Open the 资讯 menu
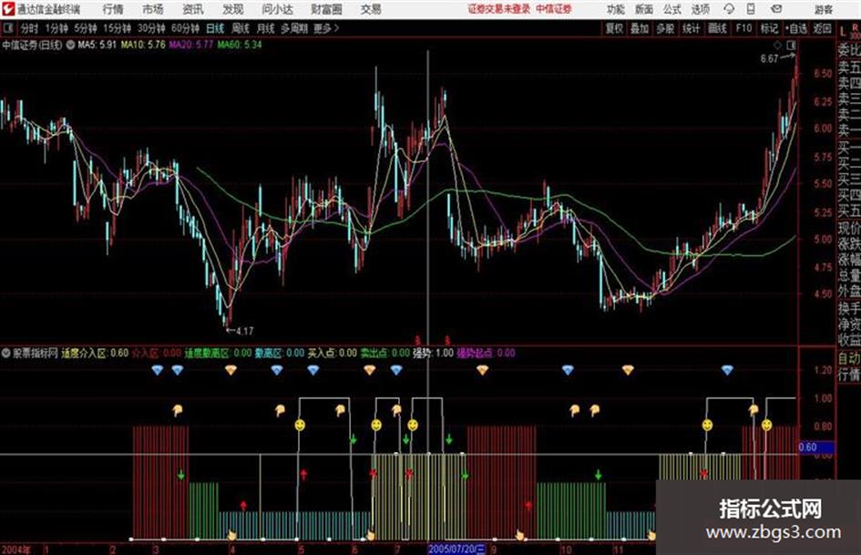 (193, 9)
